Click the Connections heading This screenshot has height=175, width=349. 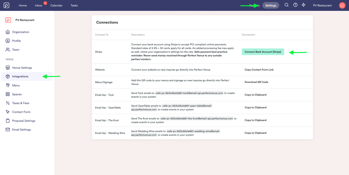[x=107, y=22]
